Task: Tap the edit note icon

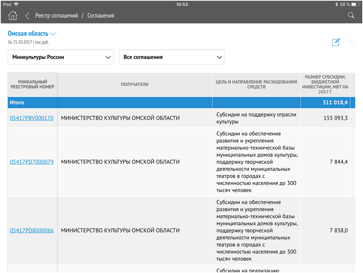Action: [336, 42]
